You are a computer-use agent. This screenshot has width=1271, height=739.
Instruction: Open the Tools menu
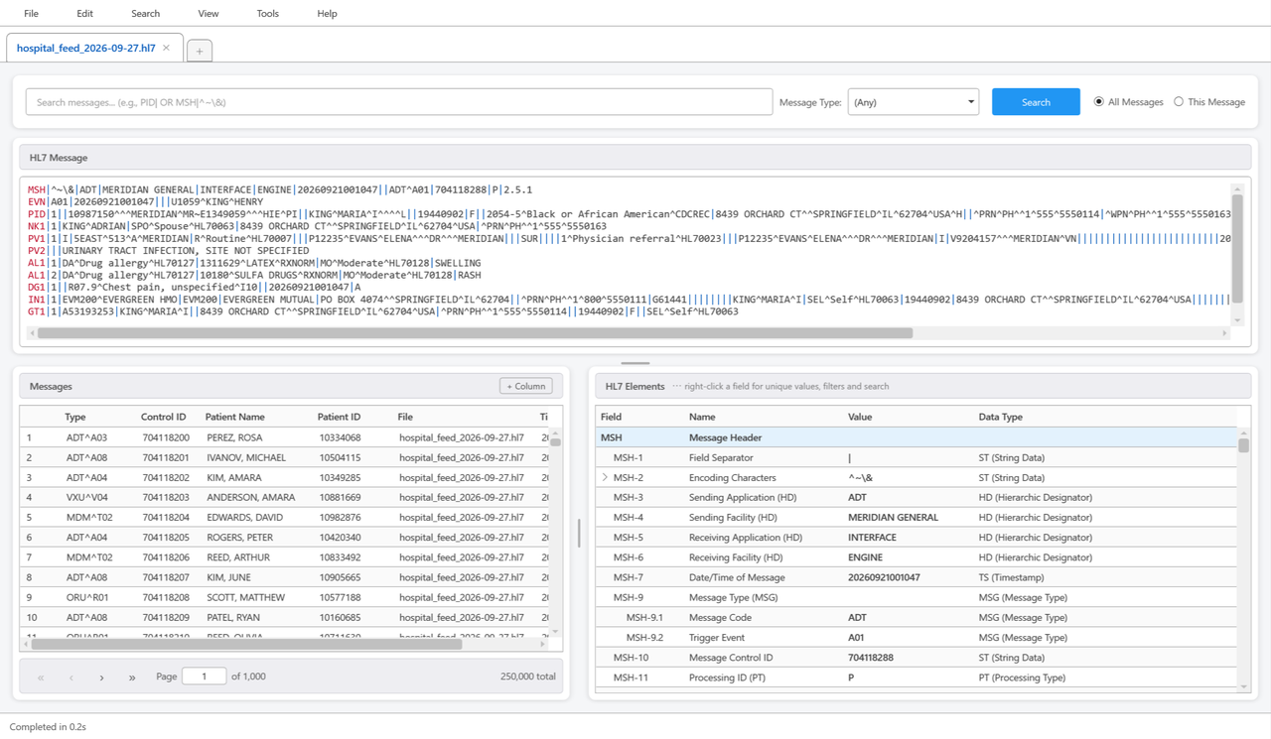pos(267,13)
